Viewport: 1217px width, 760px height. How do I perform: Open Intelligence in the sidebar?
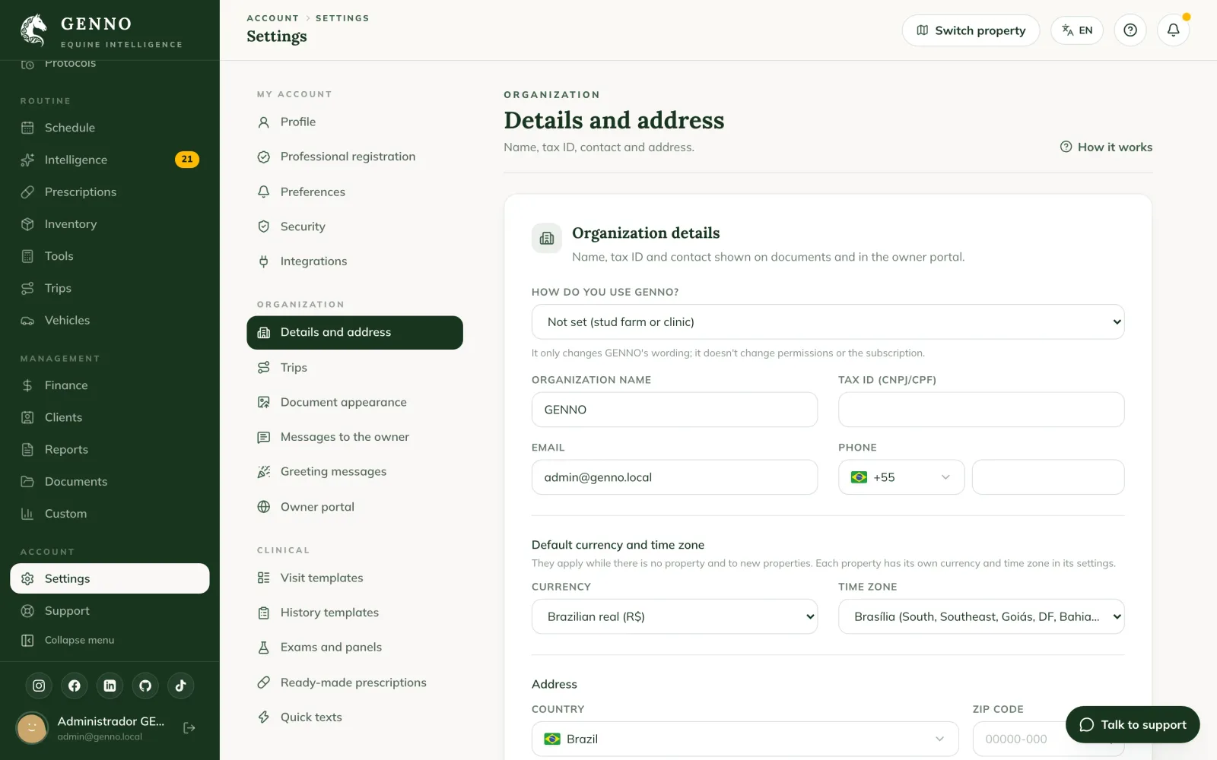point(110,160)
